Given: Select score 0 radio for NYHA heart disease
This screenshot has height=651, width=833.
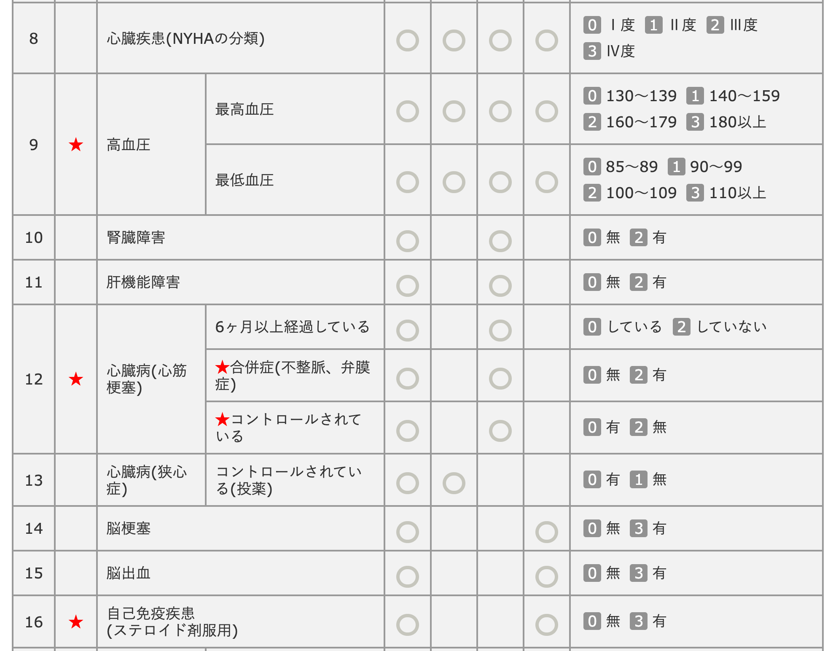Looking at the screenshot, I should 407,40.
